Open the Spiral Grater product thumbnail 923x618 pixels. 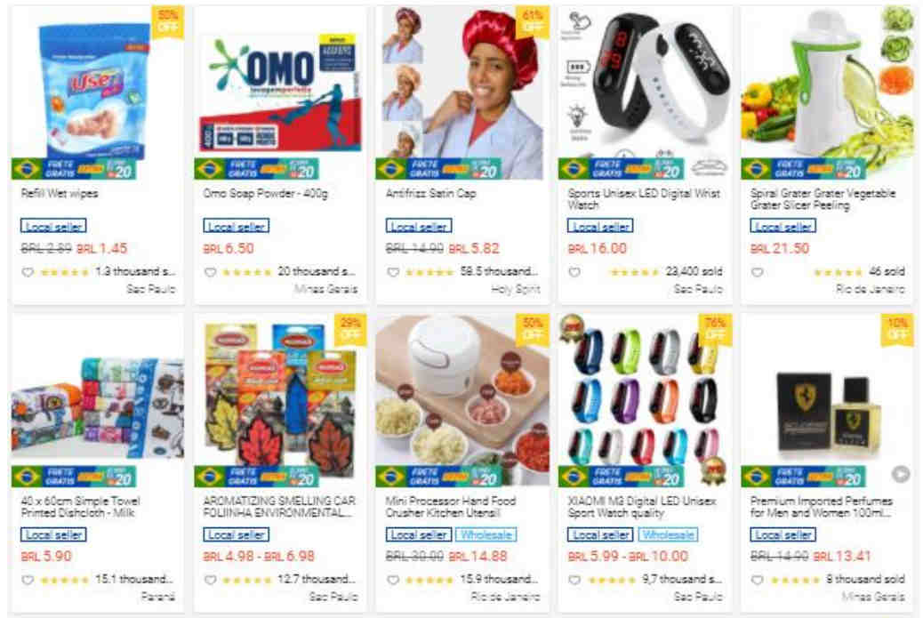(827, 93)
